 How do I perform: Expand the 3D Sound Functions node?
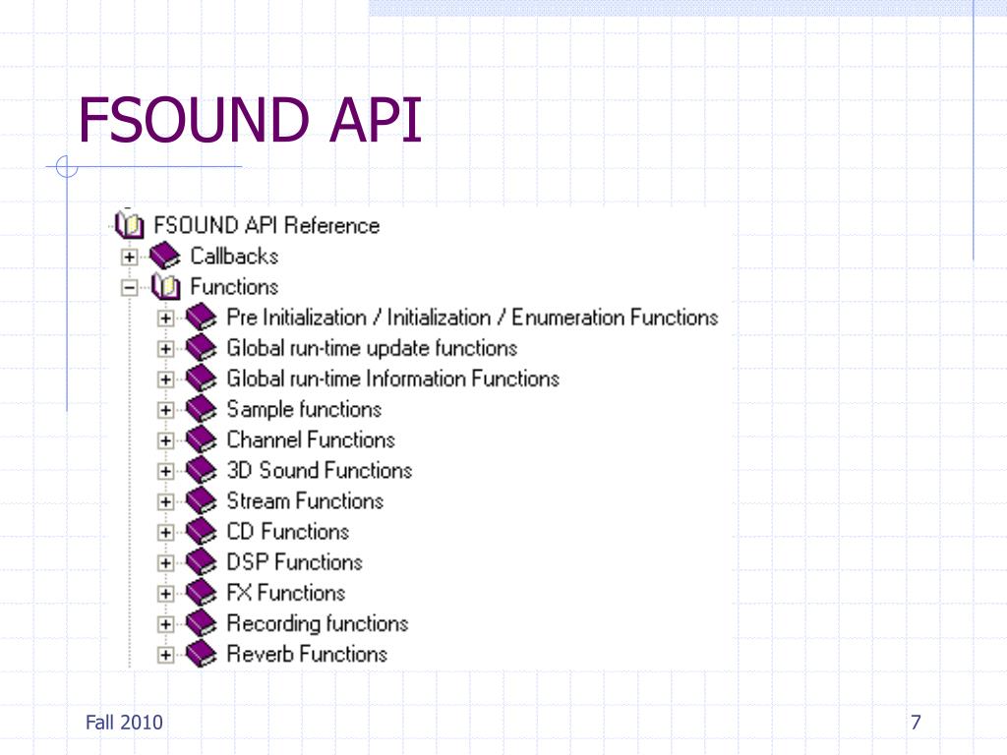click(x=165, y=471)
